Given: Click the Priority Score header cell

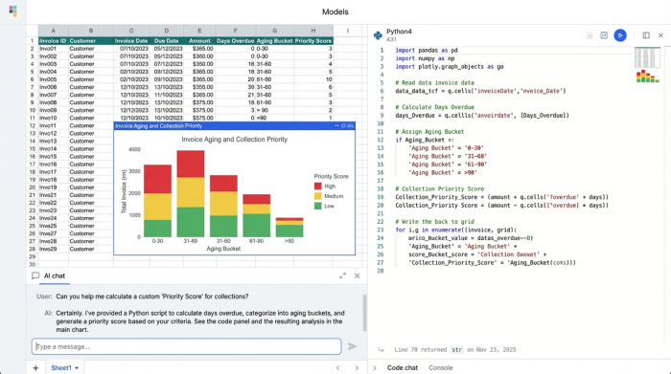Looking at the screenshot, I should (x=313, y=41).
